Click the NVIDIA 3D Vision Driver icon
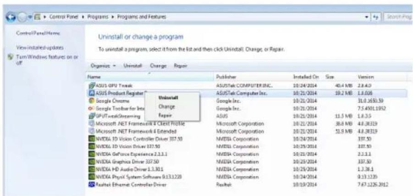 point(92,146)
